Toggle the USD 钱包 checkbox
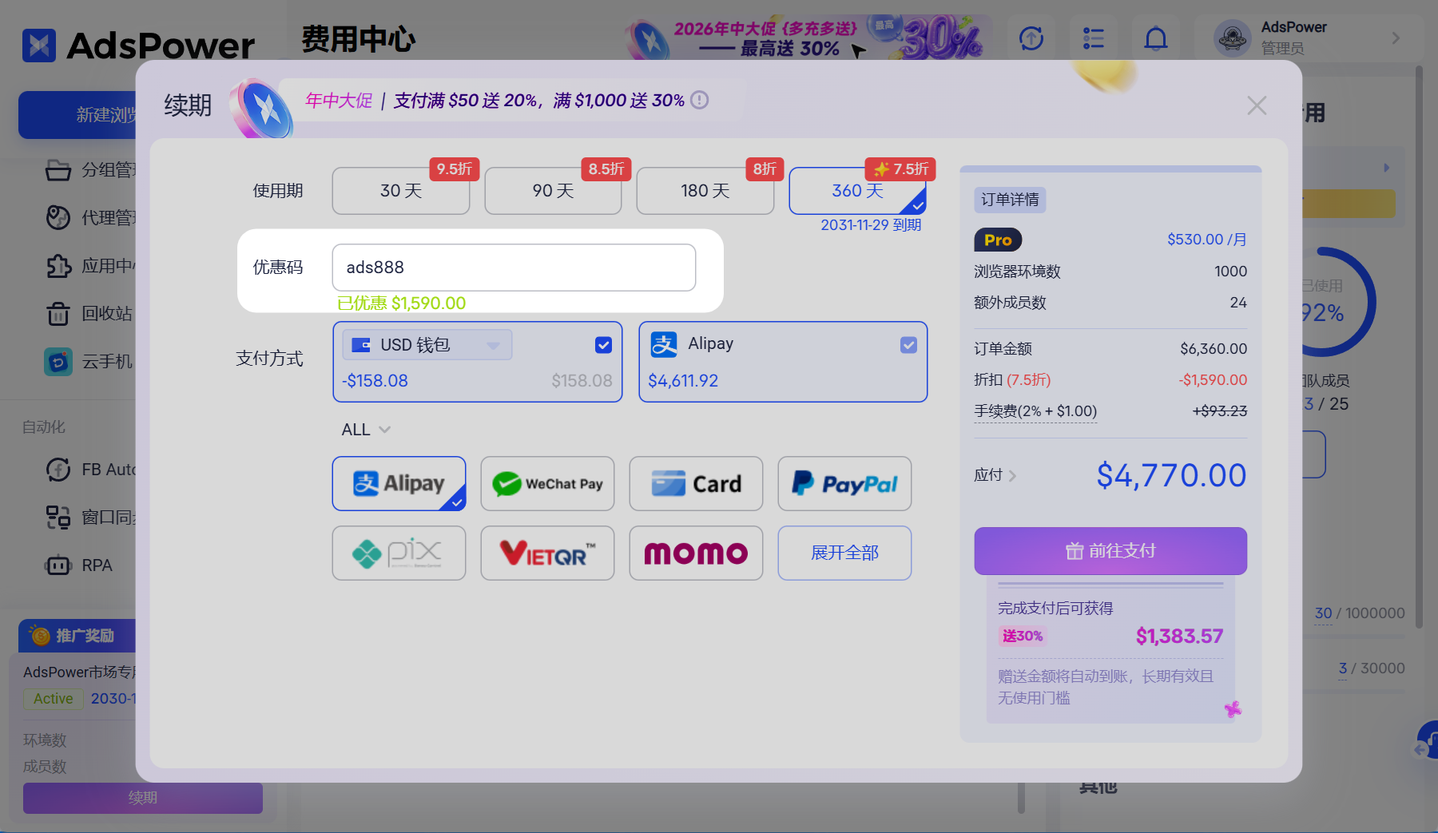Screen dimensions: 1438x833 pos(603,345)
